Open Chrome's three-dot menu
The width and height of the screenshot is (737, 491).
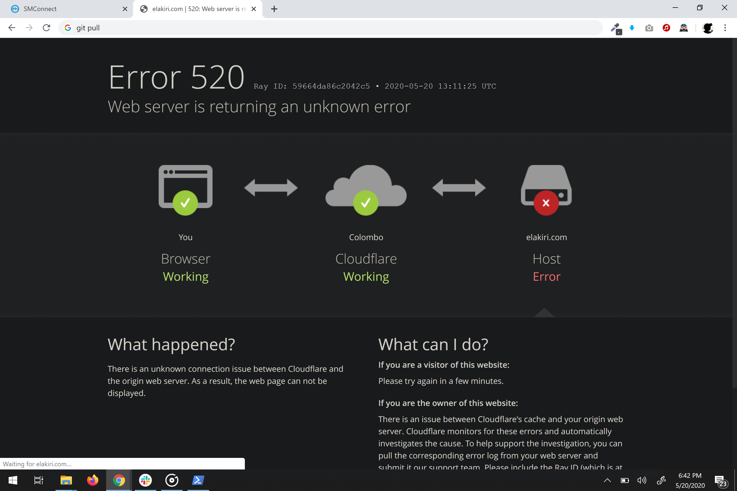tap(725, 28)
